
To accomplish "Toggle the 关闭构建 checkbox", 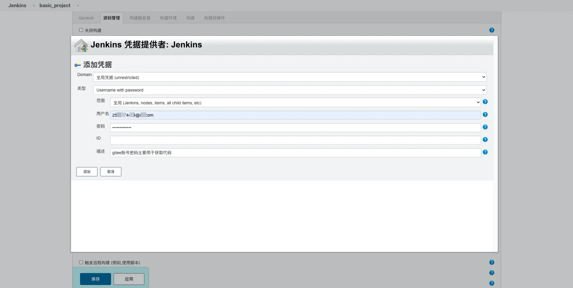I will [x=81, y=30].
